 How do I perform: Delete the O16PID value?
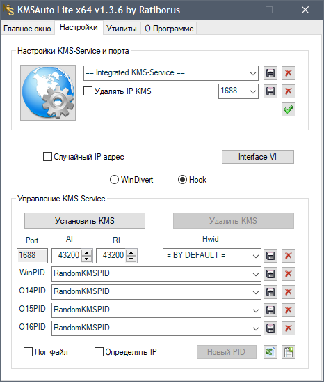click(289, 328)
